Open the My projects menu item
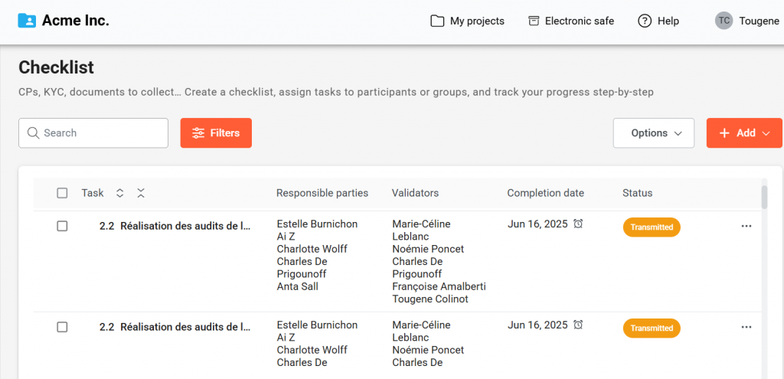 (x=476, y=21)
